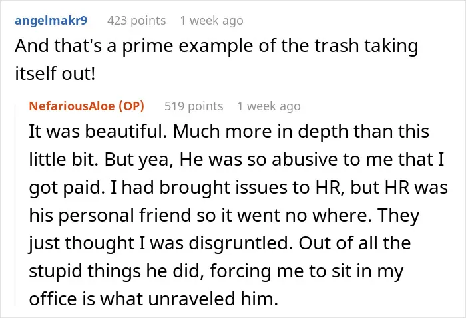
Task: Click the (OP) tag beside NefariousAloe
Action: (x=131, y=106)
